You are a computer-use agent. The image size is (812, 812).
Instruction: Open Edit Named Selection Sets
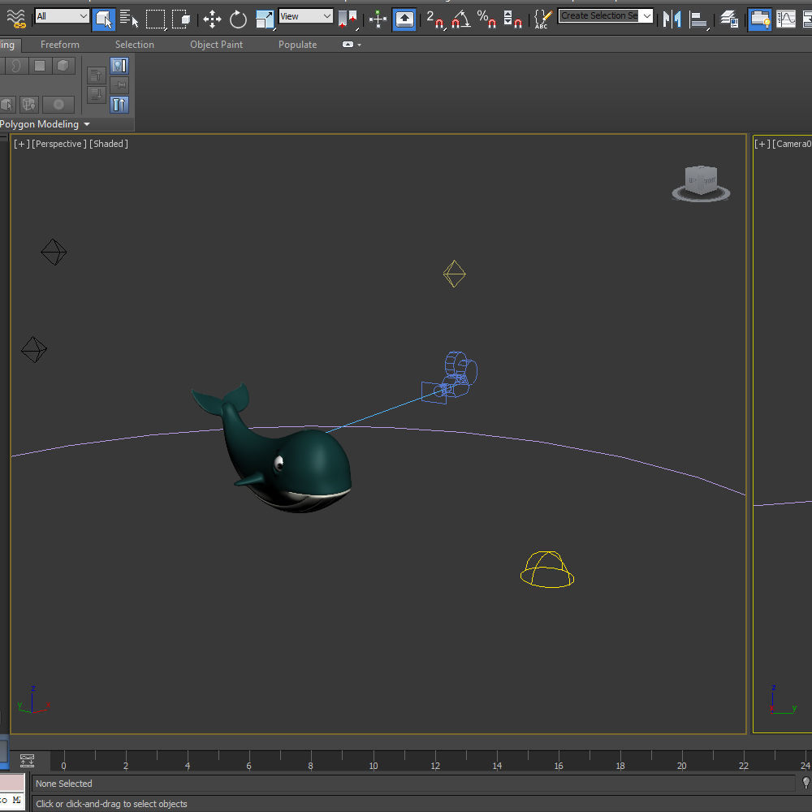point(542,19)
